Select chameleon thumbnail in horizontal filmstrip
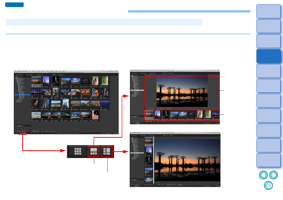Screen dimensions: 283x200 click(208, 114)
